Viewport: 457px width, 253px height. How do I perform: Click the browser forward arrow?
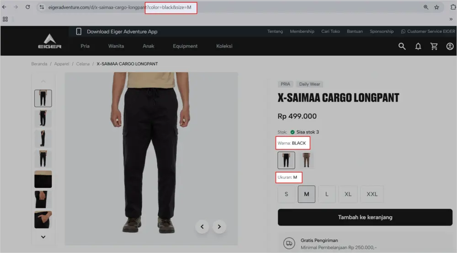(x=16, y=7)
